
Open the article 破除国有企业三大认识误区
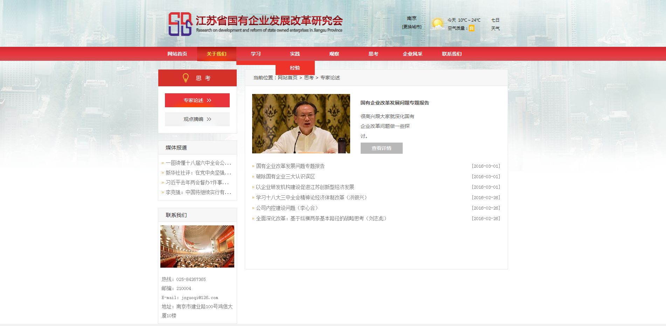(285, 176)
